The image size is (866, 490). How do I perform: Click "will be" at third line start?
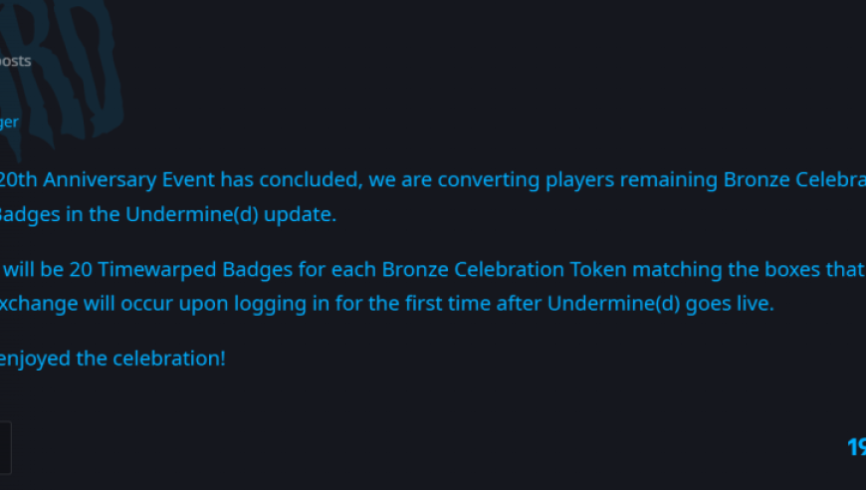pyautogui.click(x=34, y=270)
